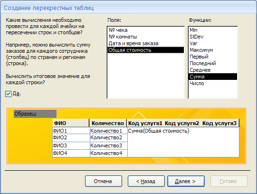Image resolution: width=257 pixels, height=194 pixels.
Task: Click sample cell 'ФИО1'
Action: (71, 131)
